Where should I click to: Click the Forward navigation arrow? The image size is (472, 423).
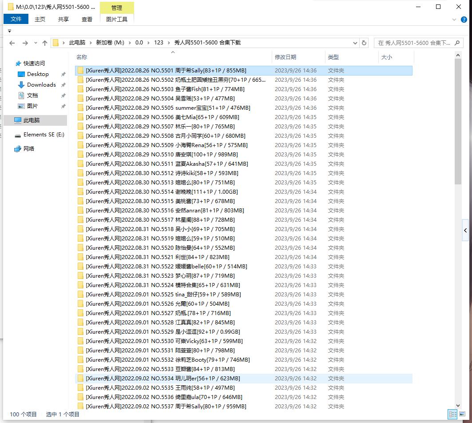[25, 43]
